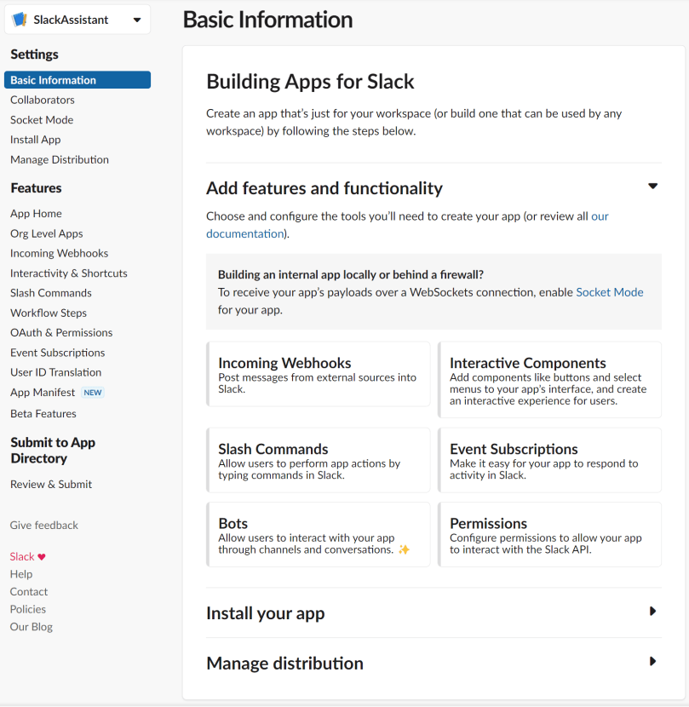Open the Permissions feature card
This screenshot has height=707, width=689.
point(549,535)
